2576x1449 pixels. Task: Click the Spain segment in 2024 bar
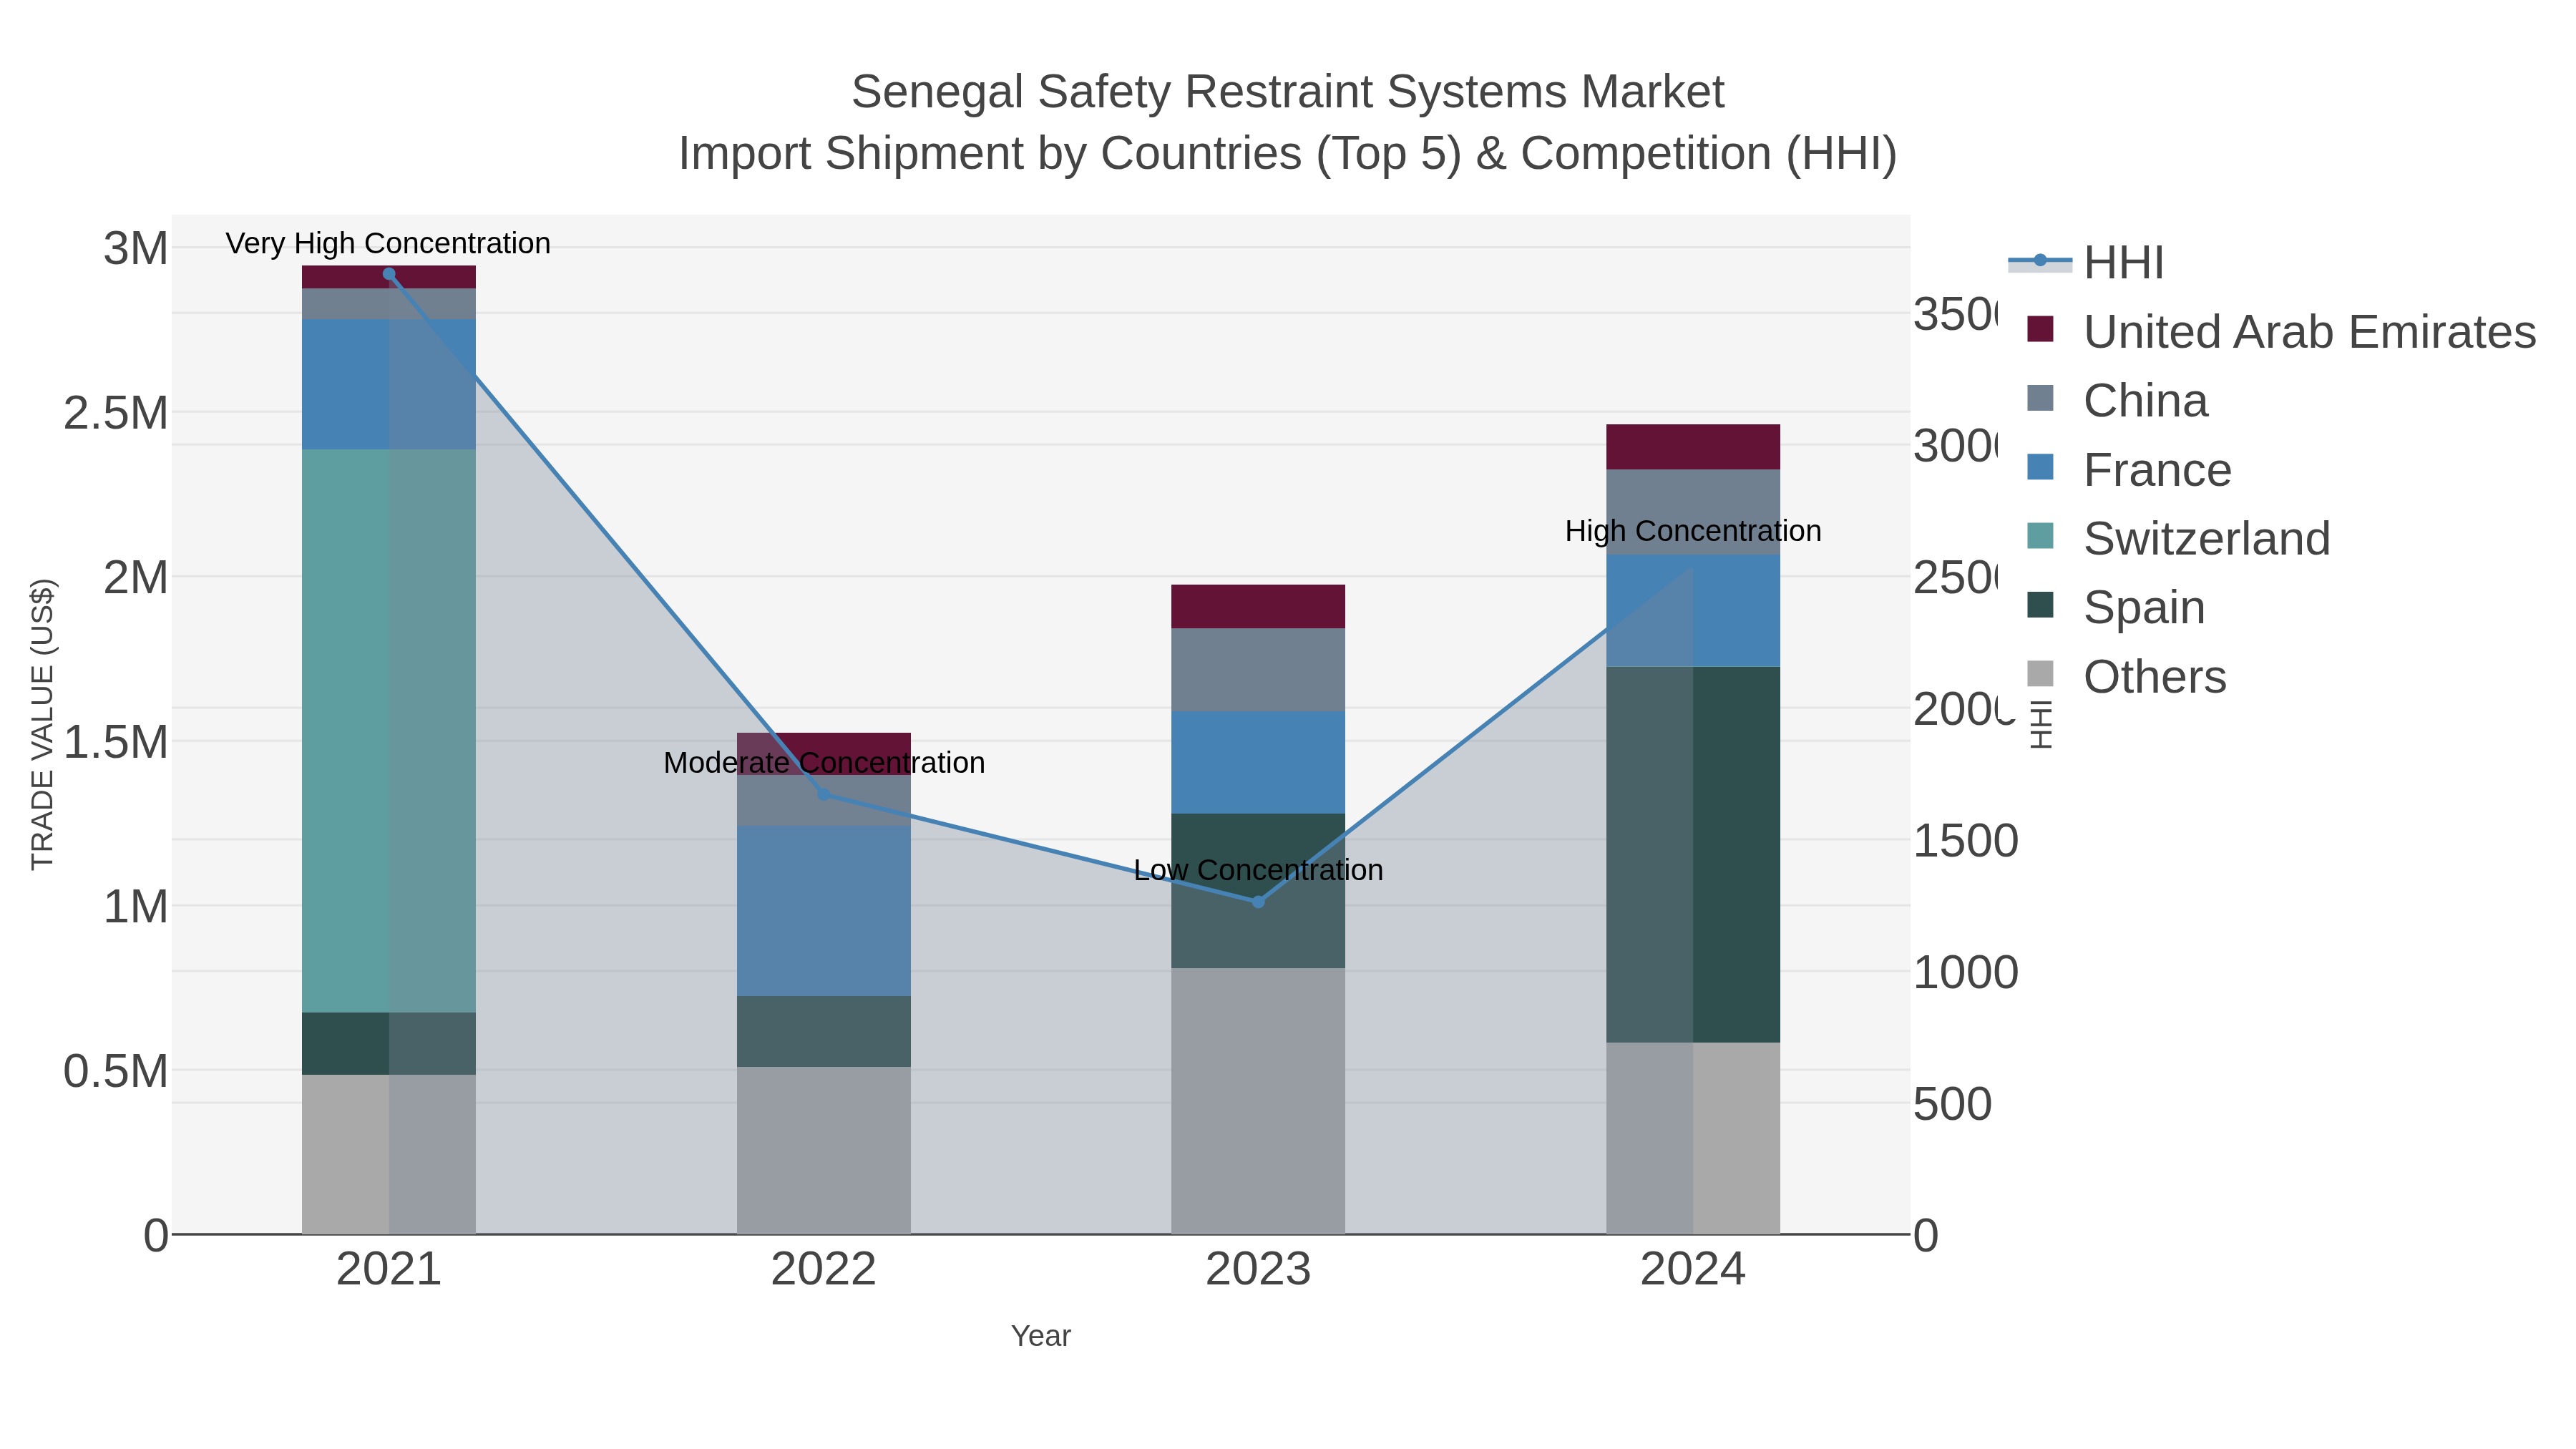click(x=1693, y=855)
